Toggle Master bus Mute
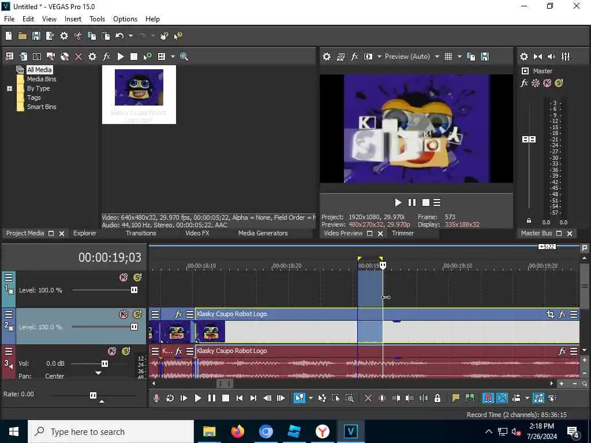Image resolution: width=591 pixels, height=443 pixels. point(547,83)
